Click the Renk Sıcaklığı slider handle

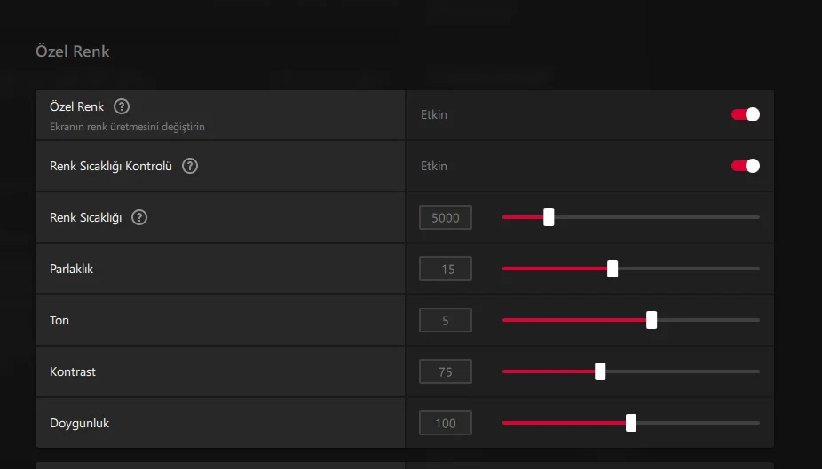click(x=549, y=217)
